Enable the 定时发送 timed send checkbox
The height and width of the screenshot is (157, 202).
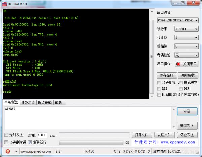click(x=6, y=135)
